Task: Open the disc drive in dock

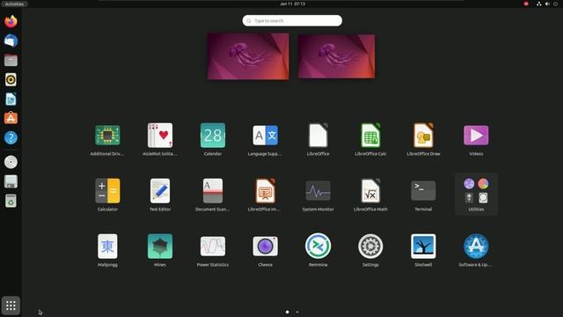Action: pos(11,162)
